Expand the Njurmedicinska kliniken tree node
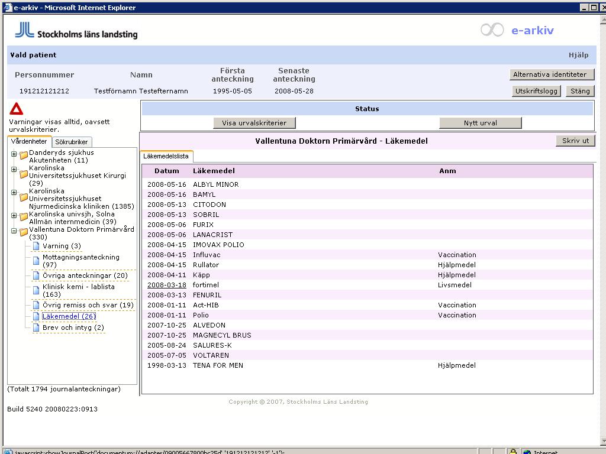Screen dimensions: 606x454 tap(14, 193)
